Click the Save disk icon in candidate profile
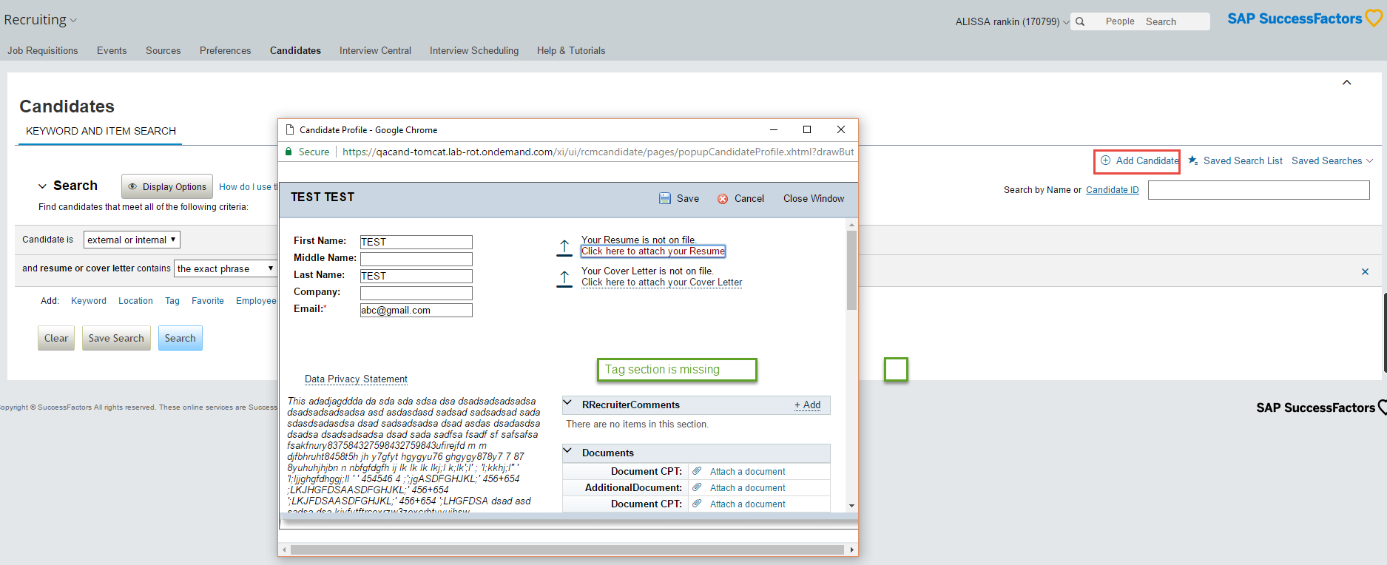1387x565 pixels. 665,198
